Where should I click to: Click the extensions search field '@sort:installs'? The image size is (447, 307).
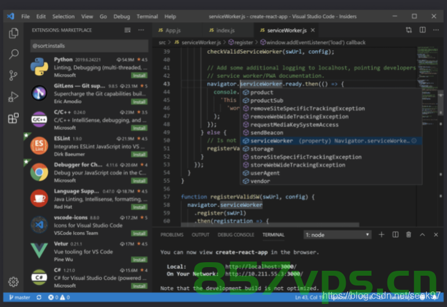click(89, 46)
